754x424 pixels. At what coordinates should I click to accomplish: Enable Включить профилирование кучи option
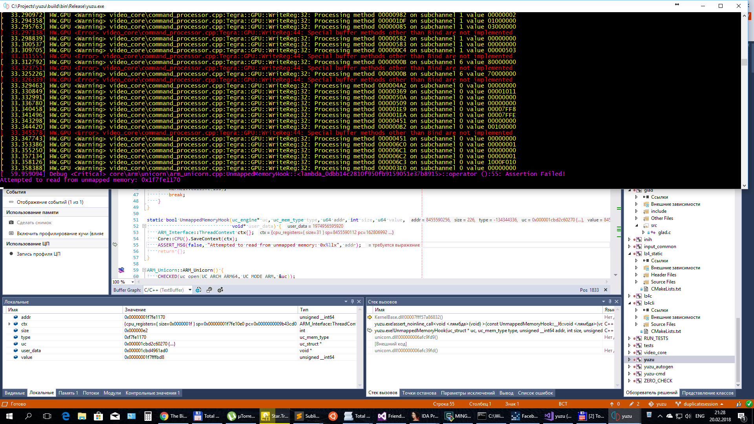(56, 234)
